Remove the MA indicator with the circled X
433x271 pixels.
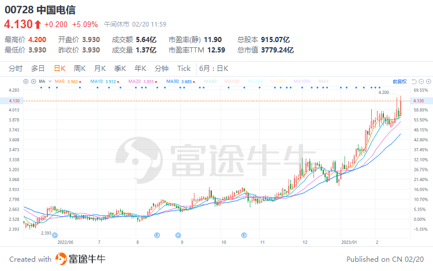coord(33,82)
